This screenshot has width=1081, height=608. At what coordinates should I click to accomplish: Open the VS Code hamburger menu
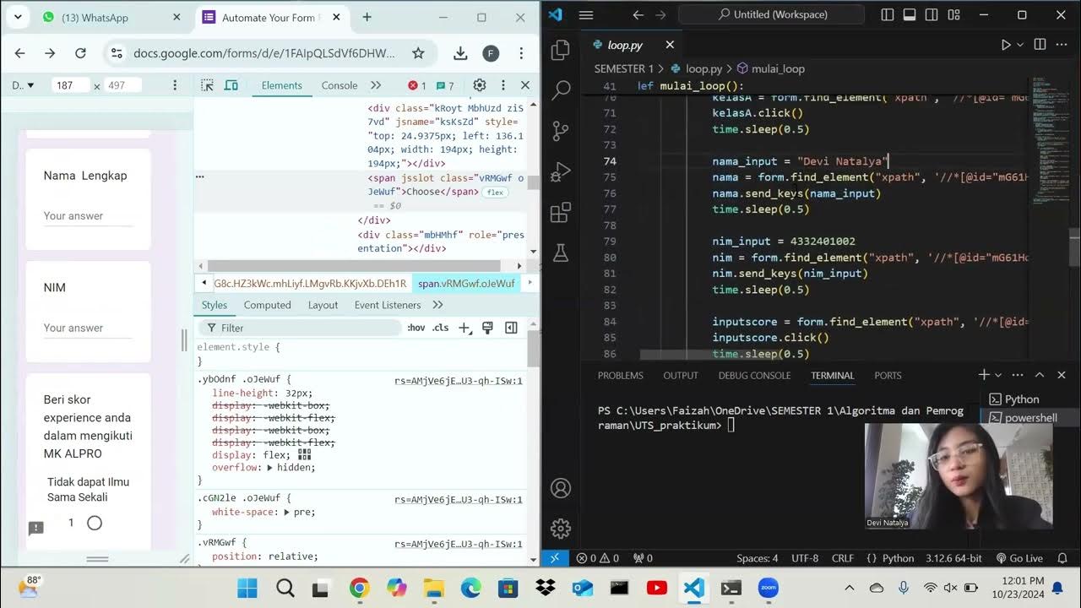[586, 15]
